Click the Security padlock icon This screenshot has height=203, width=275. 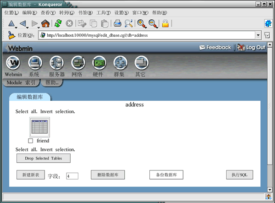(x=165, y=23)
